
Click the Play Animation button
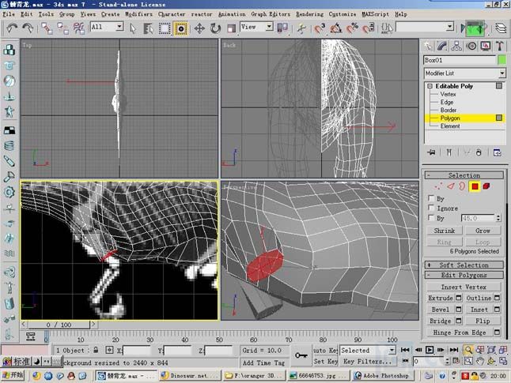(430, 350)
